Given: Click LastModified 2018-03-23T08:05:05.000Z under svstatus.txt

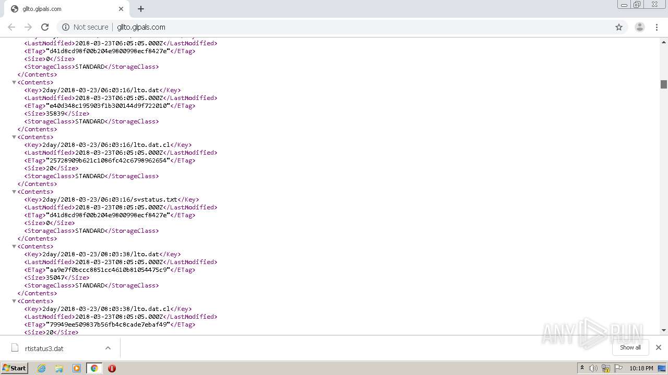Looking at the screenshot, I should click(x=119, y=207).
